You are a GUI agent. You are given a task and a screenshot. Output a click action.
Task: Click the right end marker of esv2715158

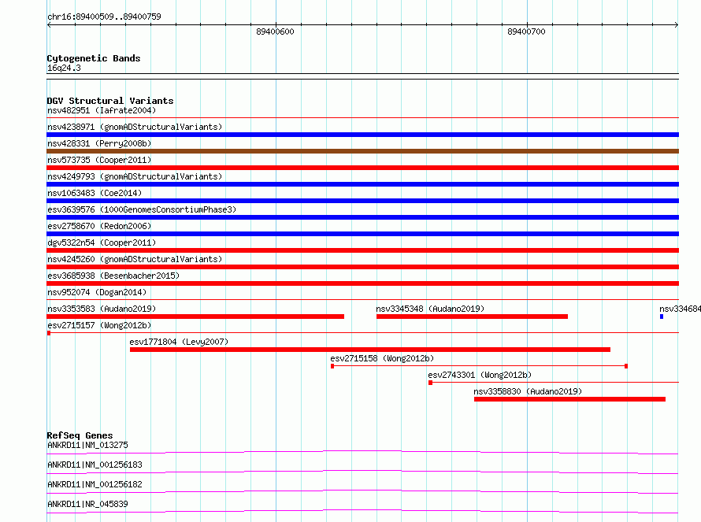pyautogui.click(x=626, y=366)
